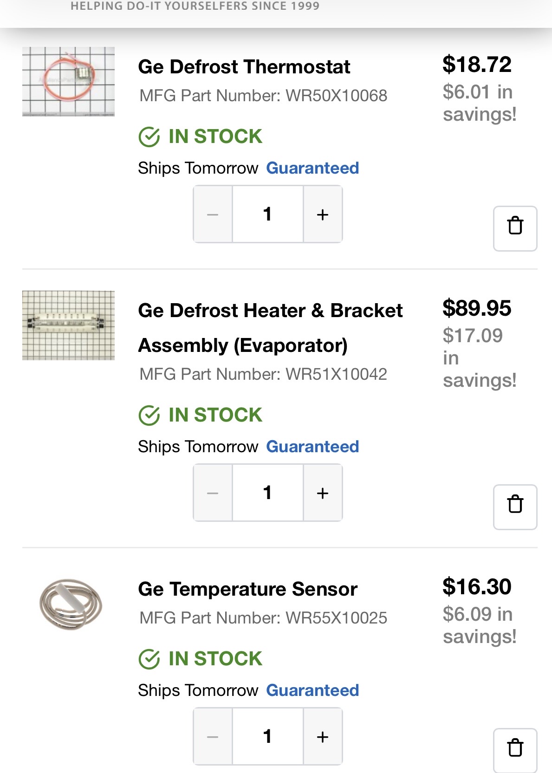
Task: Open Ge Defrost Heater & Bracket Assembly title
Action: coord(270,328)
